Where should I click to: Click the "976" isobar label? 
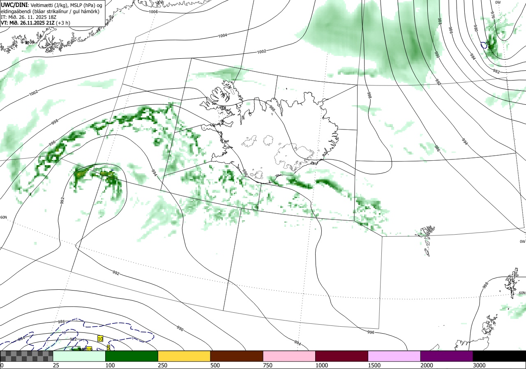click(492, 15)
